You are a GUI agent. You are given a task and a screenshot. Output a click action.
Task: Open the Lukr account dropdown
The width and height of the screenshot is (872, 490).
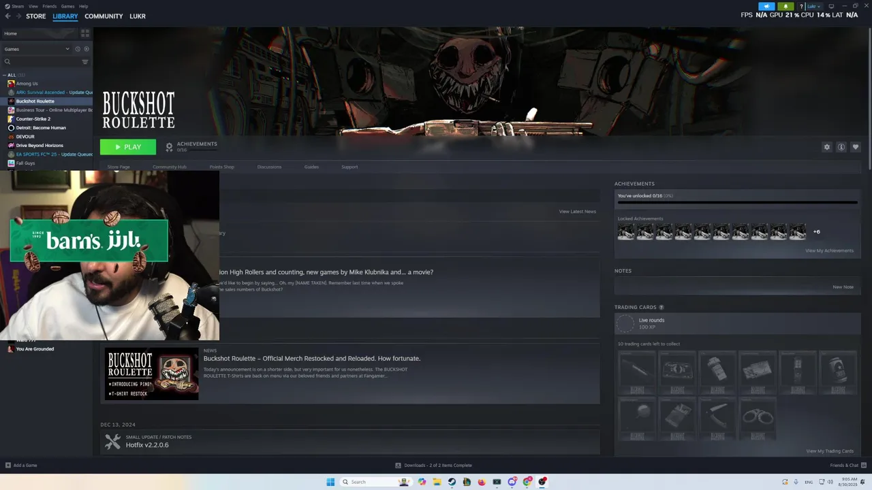click(x=812, y=6)
